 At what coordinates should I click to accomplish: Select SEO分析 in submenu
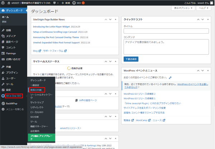click(34, 117)
